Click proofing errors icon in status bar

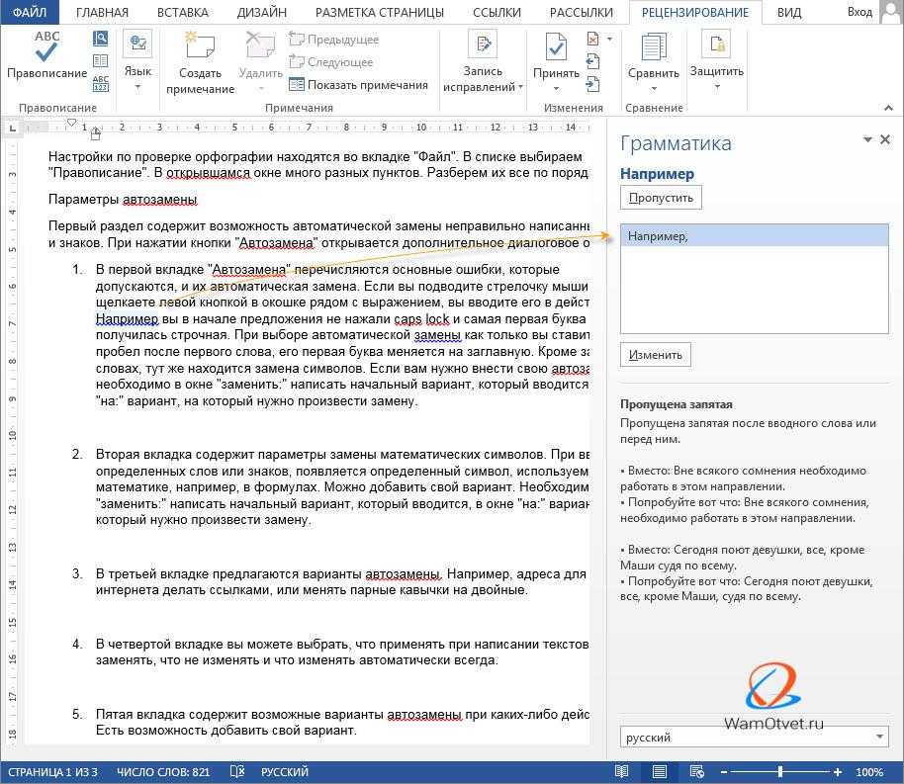pos(237,771)
